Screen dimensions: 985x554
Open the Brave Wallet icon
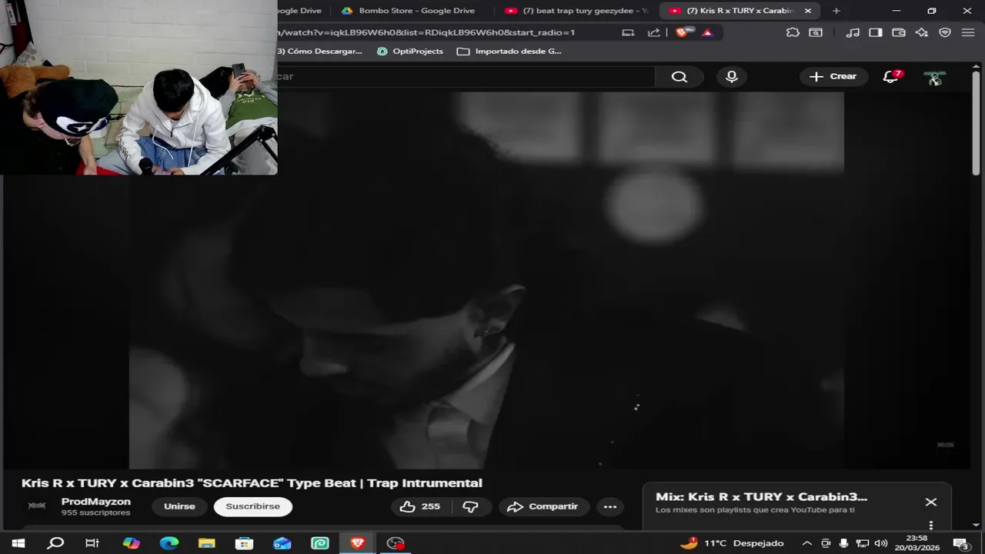coord(898,32)
